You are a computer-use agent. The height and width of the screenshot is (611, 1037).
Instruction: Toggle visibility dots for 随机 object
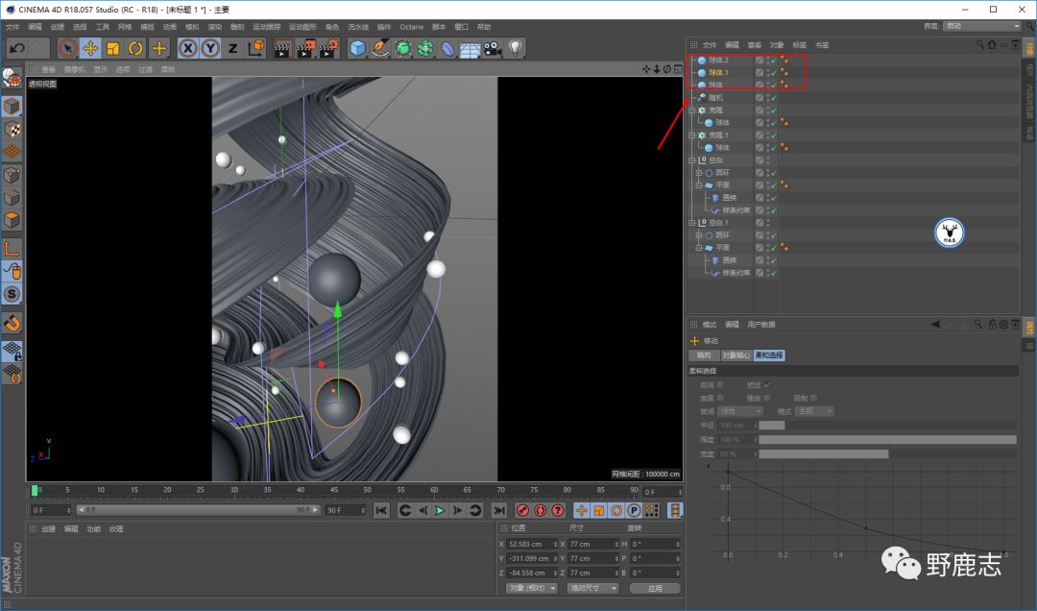(x=766, y=98)
